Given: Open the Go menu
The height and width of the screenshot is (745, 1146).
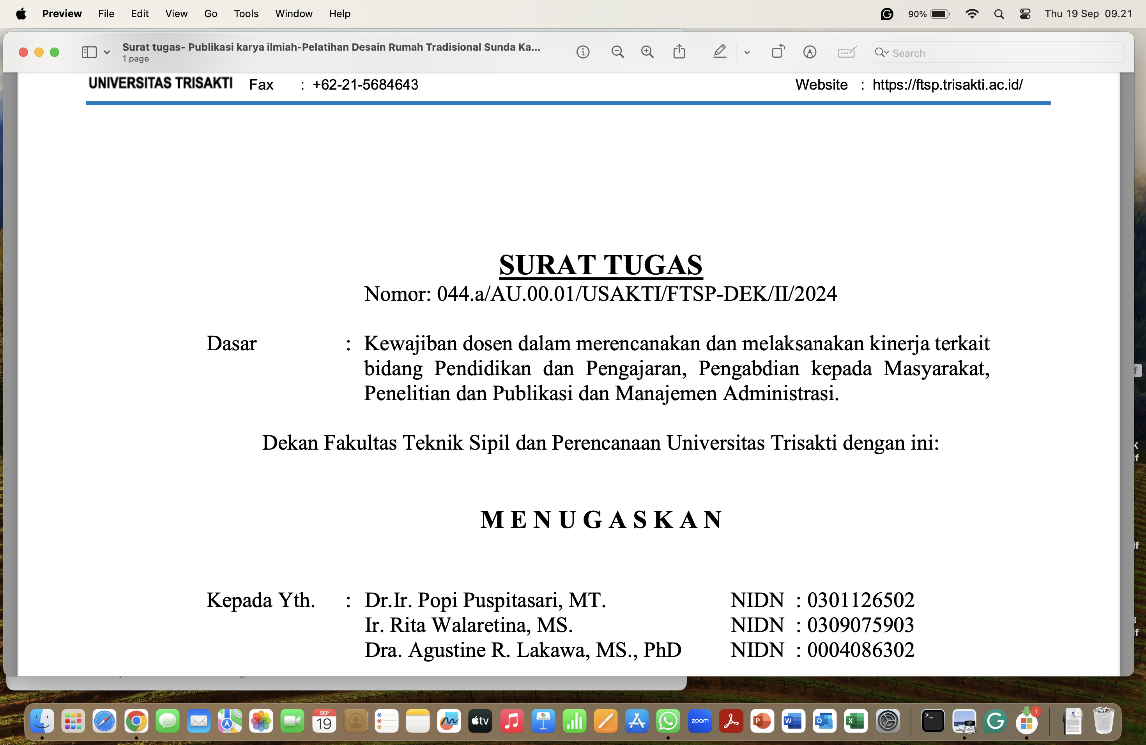Looking at the screenshot, I should [210, 14].
